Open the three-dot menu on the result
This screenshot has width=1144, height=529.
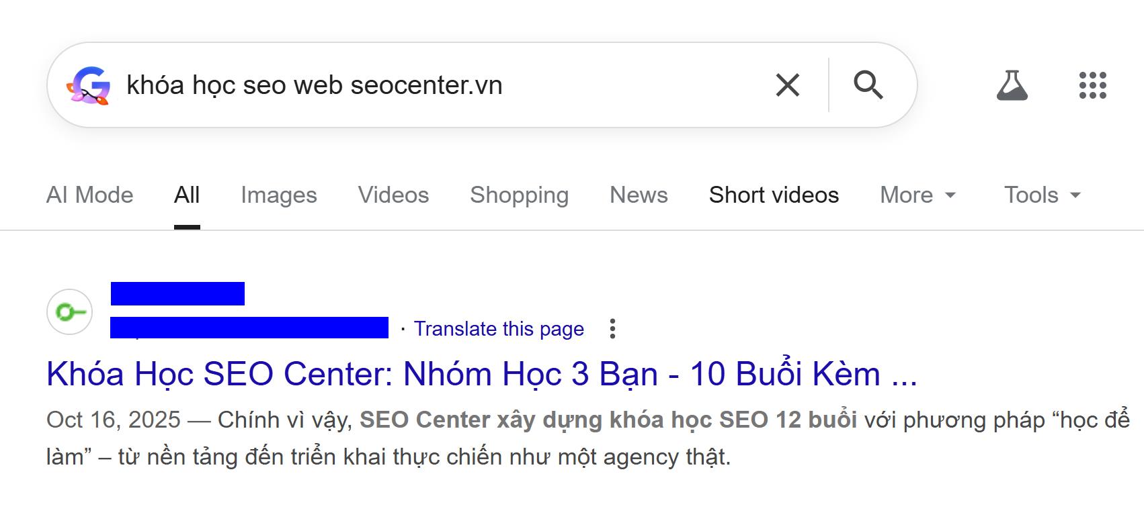(613, 329)
